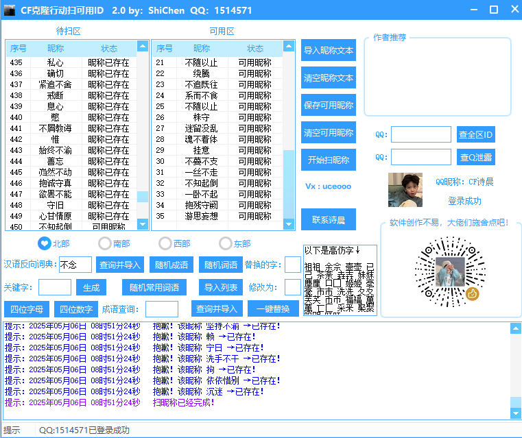The height and width of the screenshot is (438, 522).
Task: Click the donation QR code image
Action: coord(450,271)
